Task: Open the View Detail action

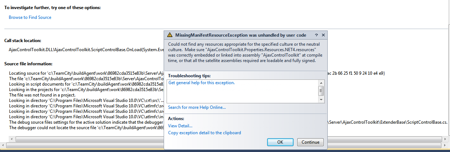Action: click(x=180, y=126)
